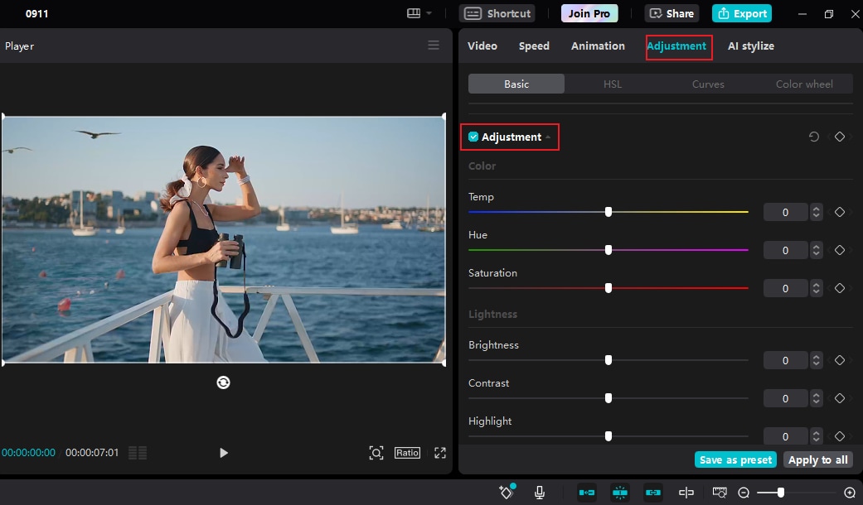Switch to the AI stylize tab
Image resolution: width=863 pixels, height=505 pixels.
750,46
